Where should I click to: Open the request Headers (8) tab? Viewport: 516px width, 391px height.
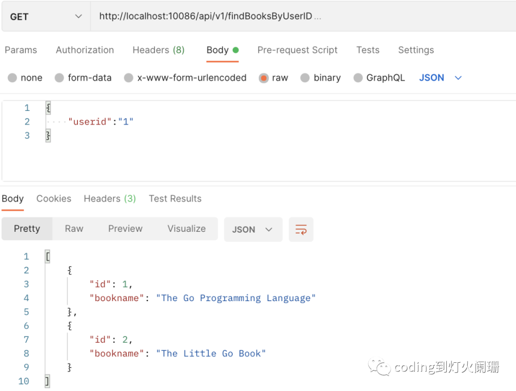[x=158, y=50]
